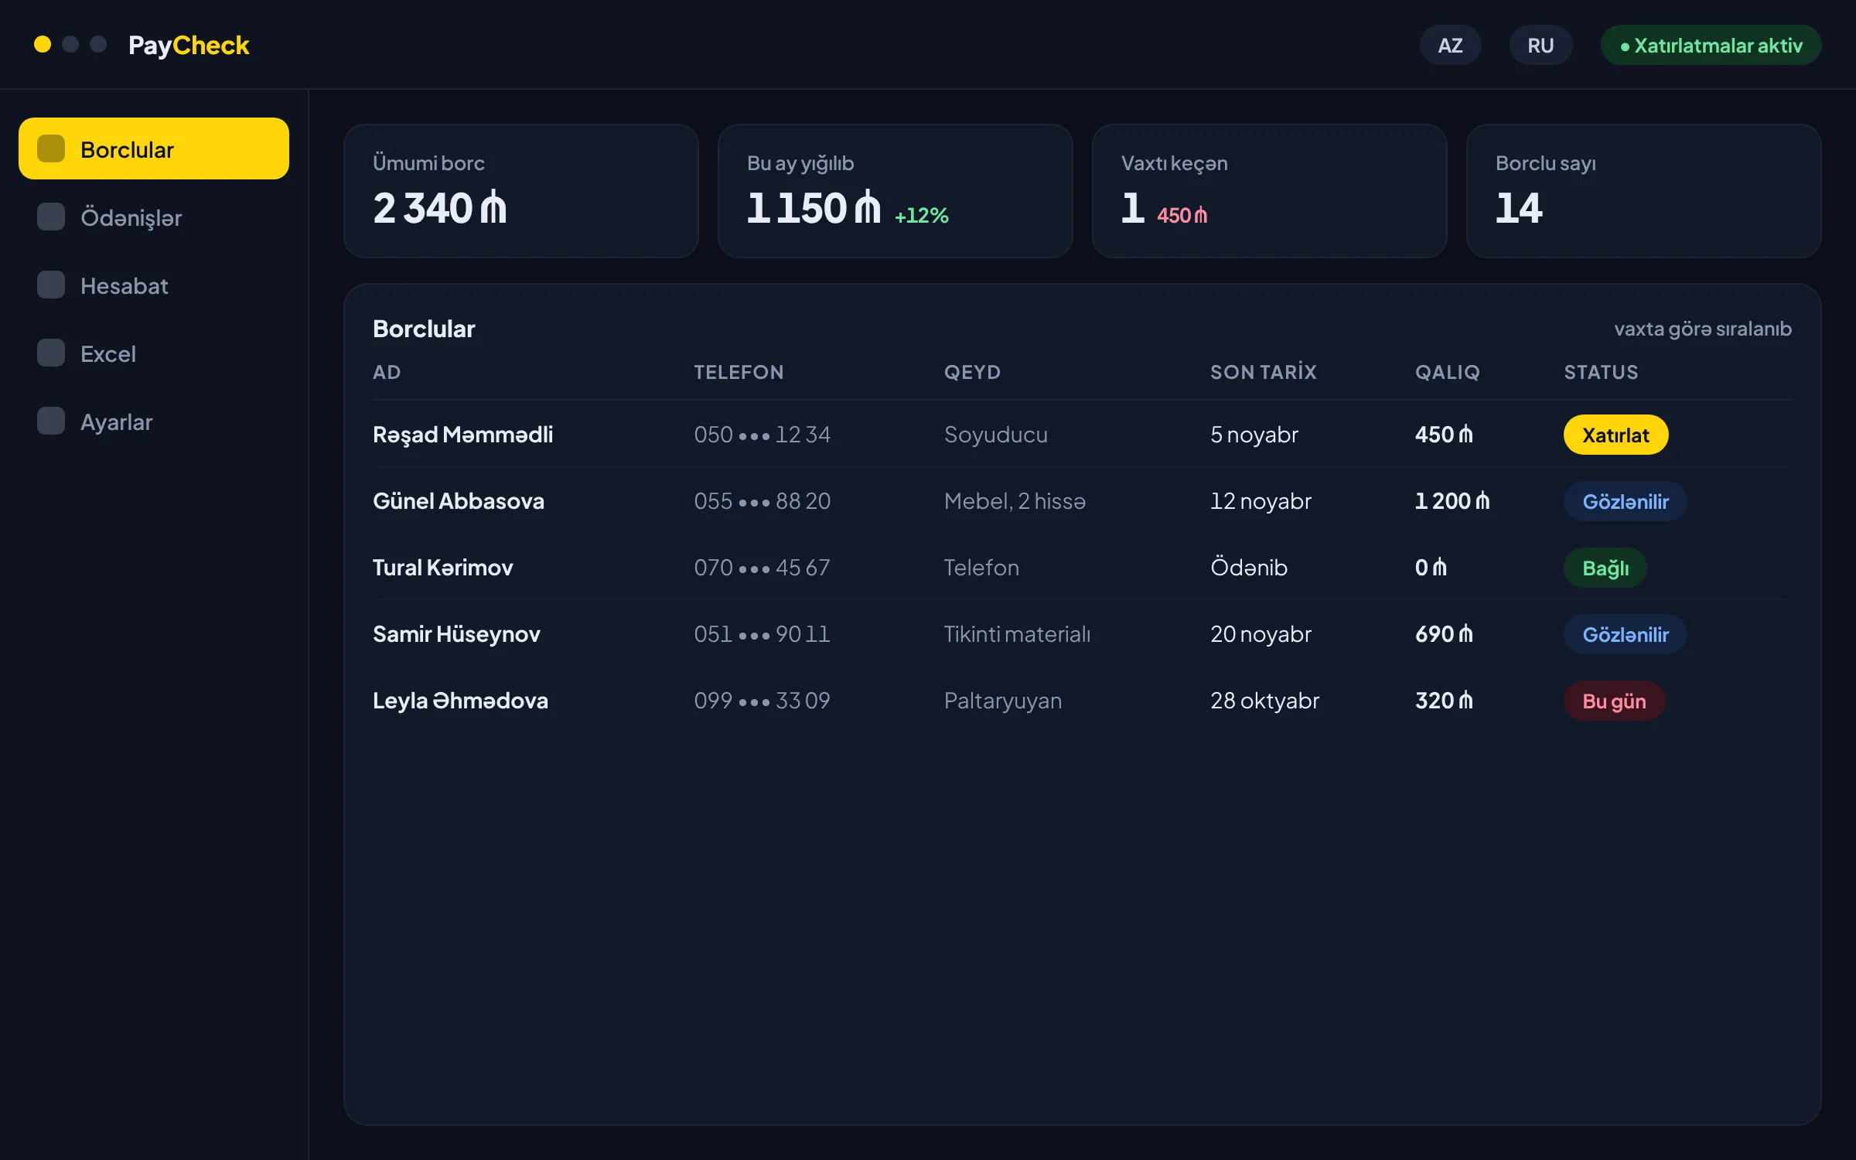Select the Borclular menu label
1856x1160 pixels.
[127, 150]
